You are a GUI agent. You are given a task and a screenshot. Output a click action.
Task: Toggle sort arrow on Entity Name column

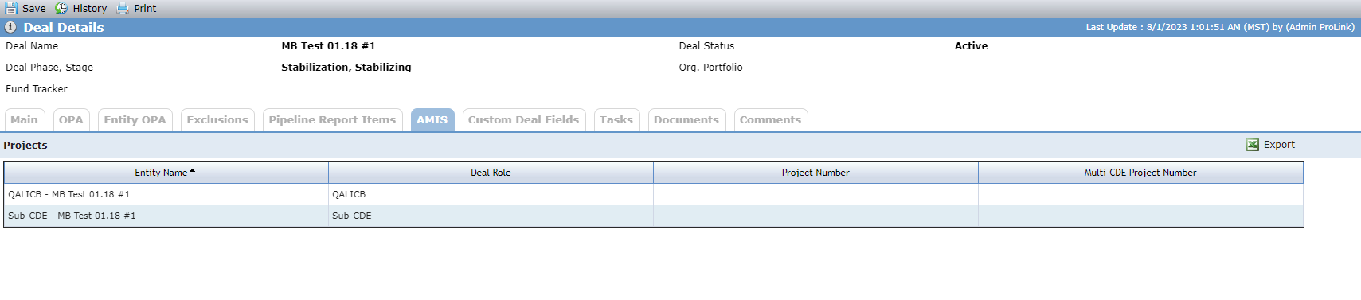point(193,171)
